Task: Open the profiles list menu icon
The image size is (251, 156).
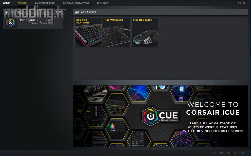Action: click(60, 12)
